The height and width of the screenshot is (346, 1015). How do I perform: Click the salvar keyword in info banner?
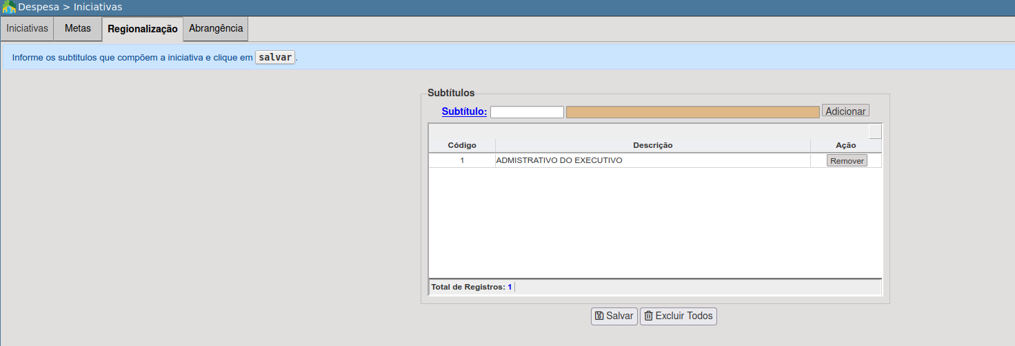pos(275,57)
